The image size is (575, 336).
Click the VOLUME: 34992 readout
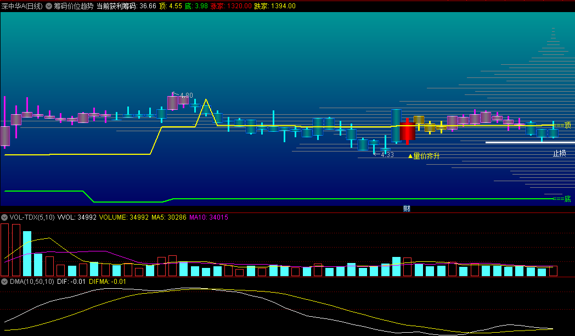[x=124, y=217]
